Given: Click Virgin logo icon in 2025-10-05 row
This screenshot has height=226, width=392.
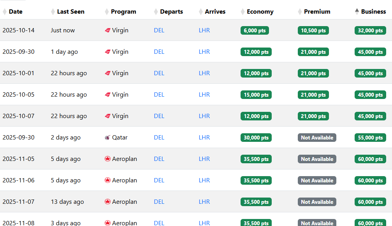Looking at the screenshot, I should point(108,95).
